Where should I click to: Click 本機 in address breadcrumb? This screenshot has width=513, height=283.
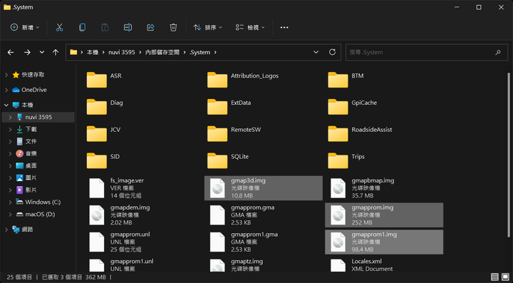[93, 52]
